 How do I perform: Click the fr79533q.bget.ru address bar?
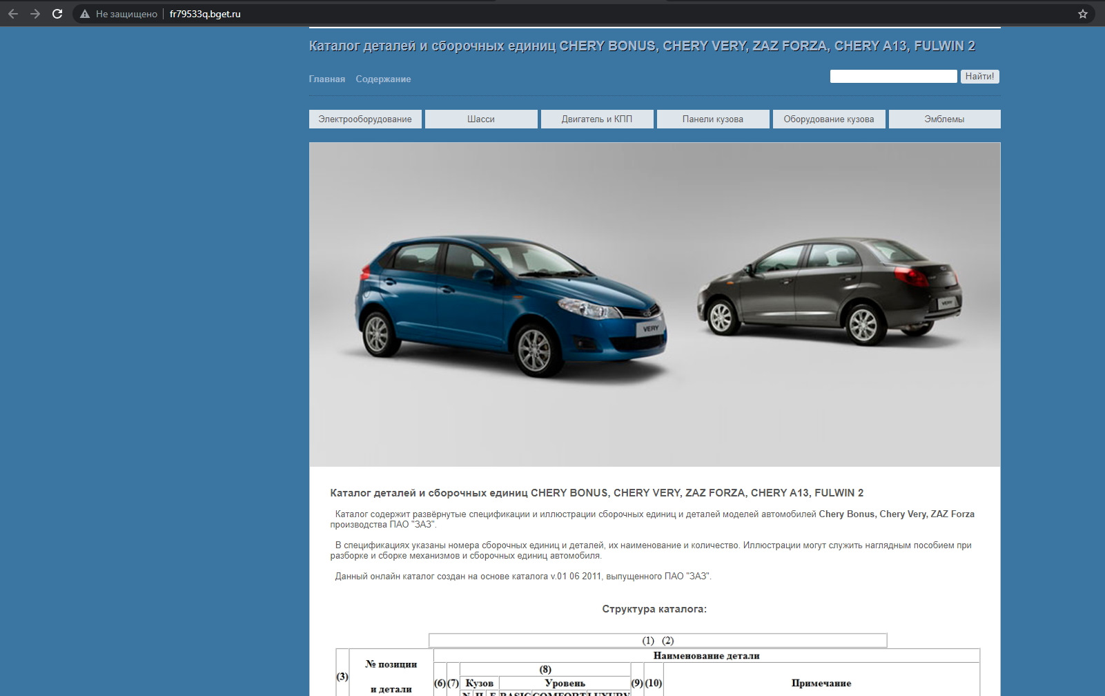click(205, 14)
